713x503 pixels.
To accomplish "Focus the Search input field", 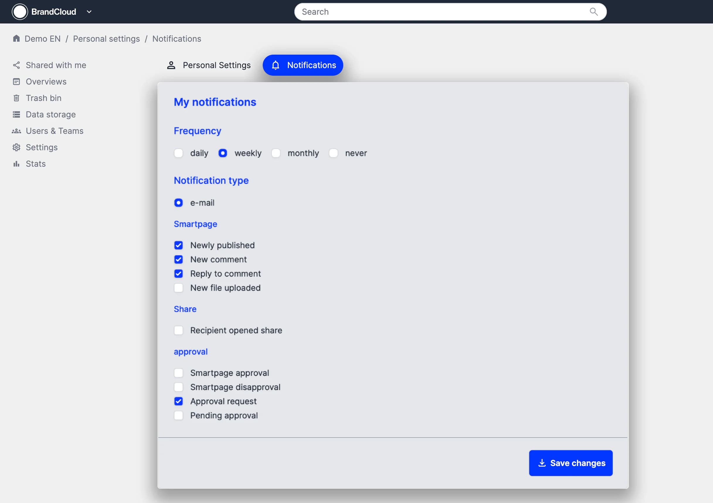I will [441, 12].
